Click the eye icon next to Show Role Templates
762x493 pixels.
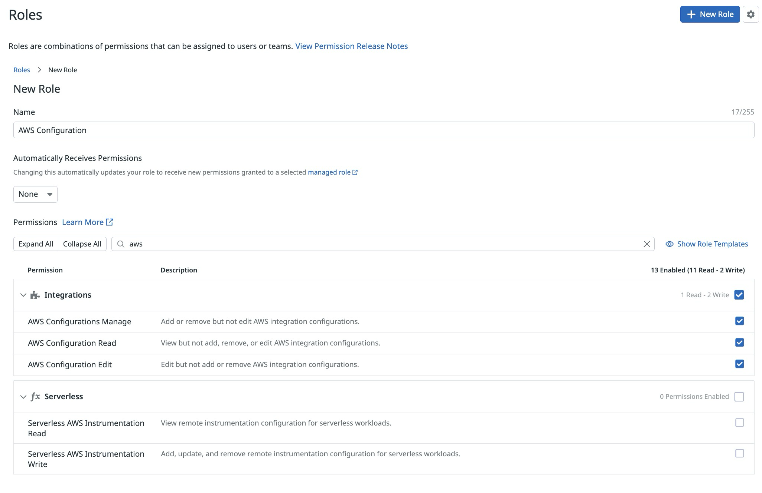click(670, 244)
